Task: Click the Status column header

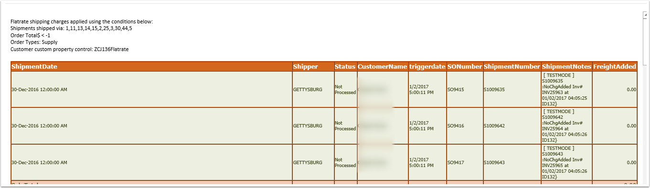Action: click(345, 67)
